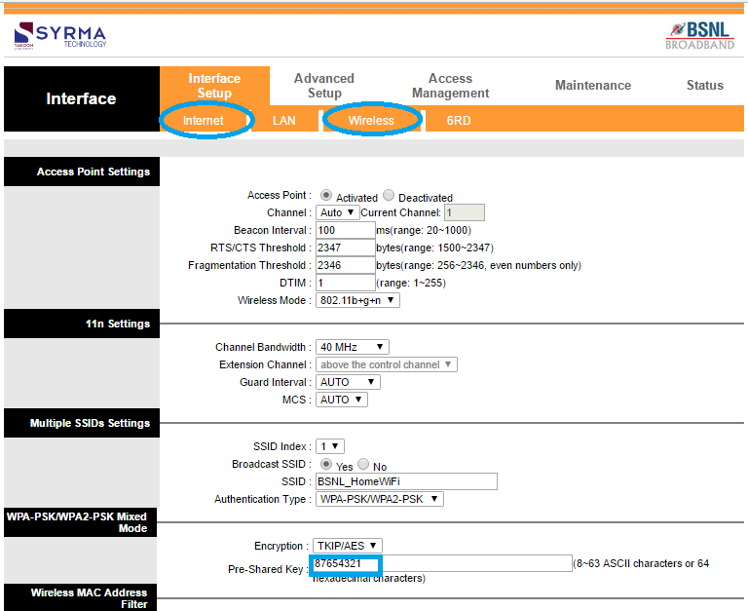This screenshot has width=748, height=611.
Task: Open the Guard Interval dropdown
Action: pyautogui.click(x=349, y=382)
